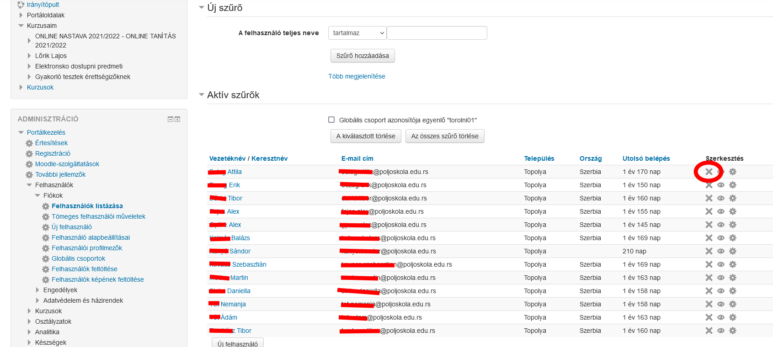The width and height of the screenshot is (773, 347).
Task: Delete the user Erik
Action: [709, 185]
